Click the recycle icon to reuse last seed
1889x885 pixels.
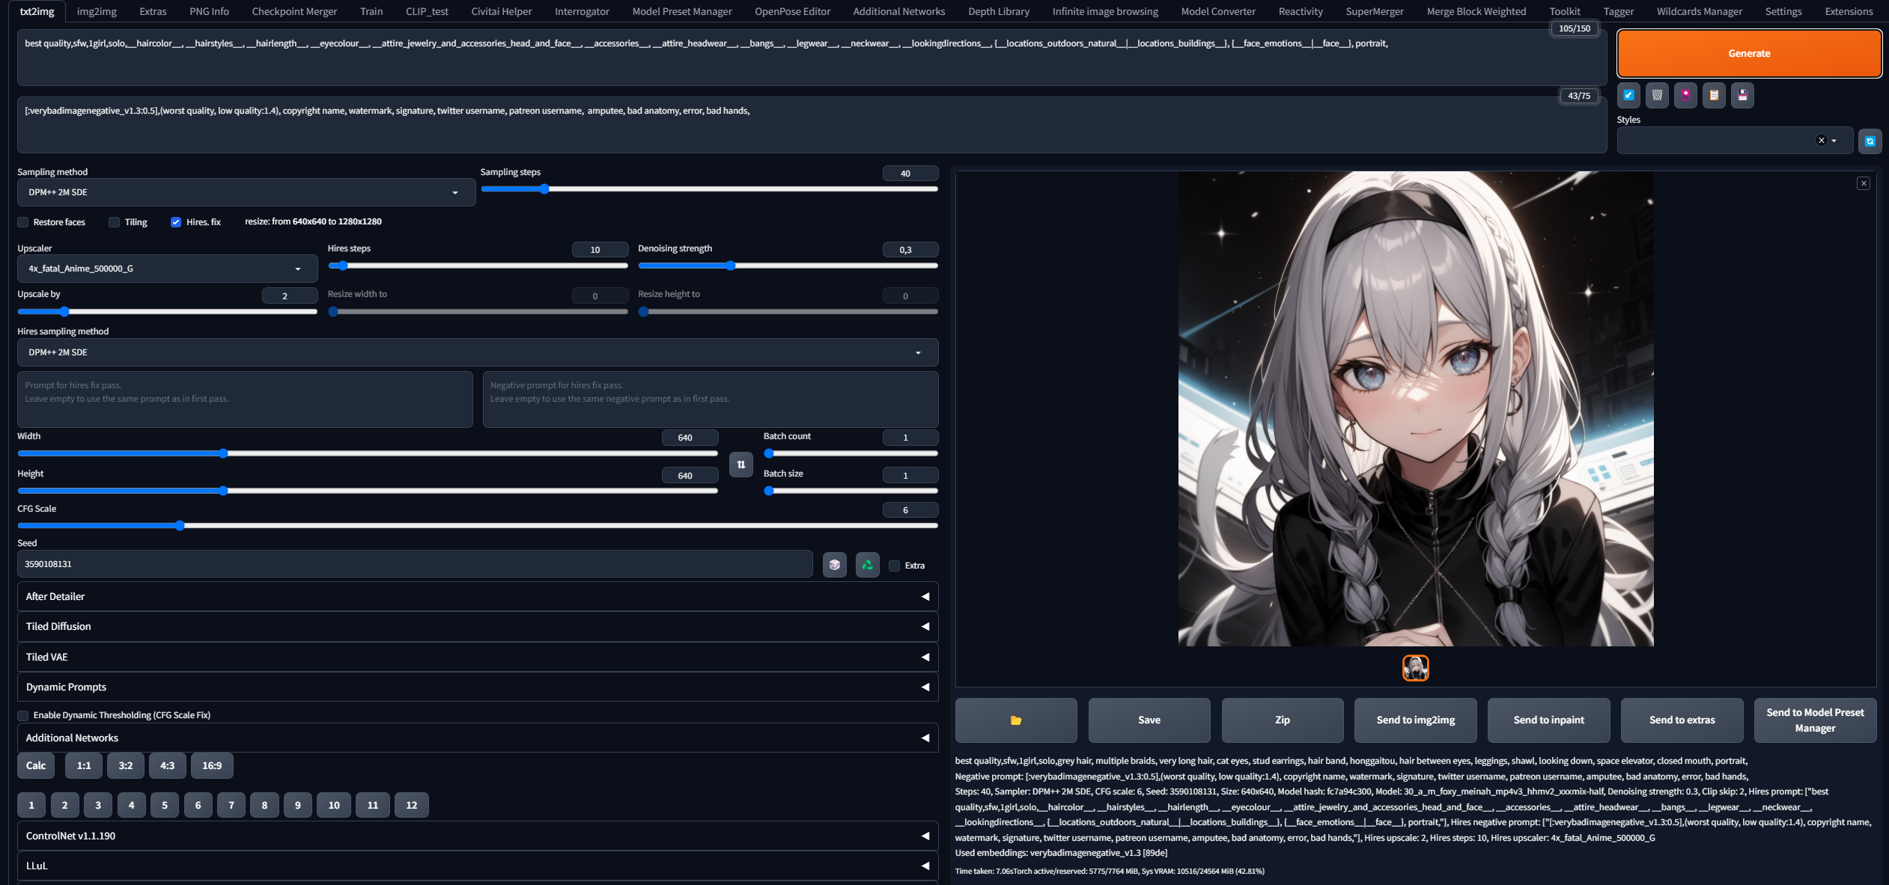867,565
